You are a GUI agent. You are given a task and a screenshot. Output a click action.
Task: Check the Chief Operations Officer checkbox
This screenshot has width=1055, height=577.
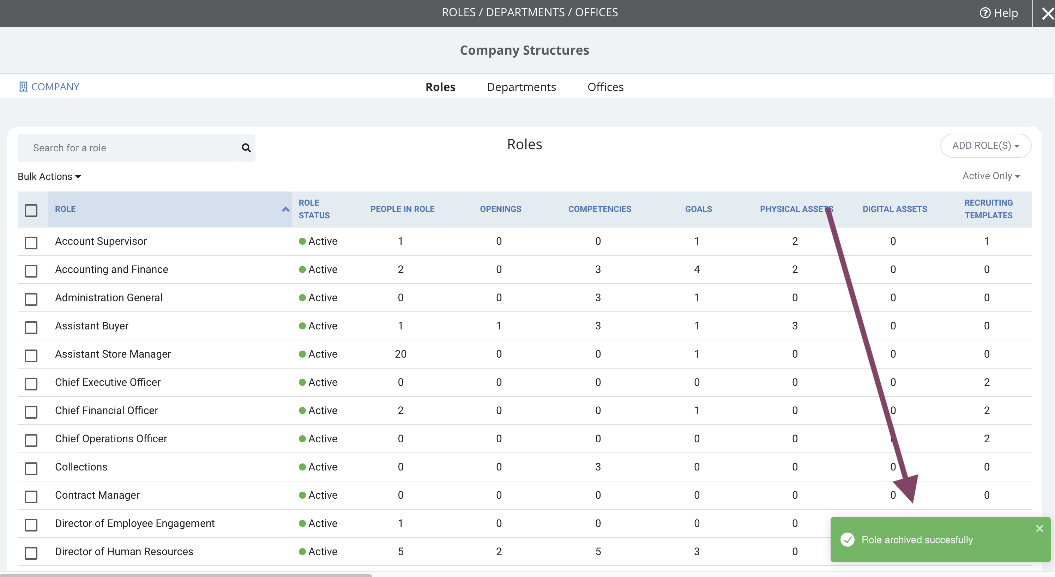[31, 440]
